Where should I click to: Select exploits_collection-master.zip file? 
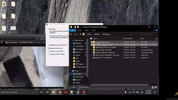(x=105, y=52)
